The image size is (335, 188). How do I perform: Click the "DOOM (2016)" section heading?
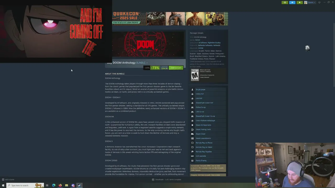[x=111, y=160]
